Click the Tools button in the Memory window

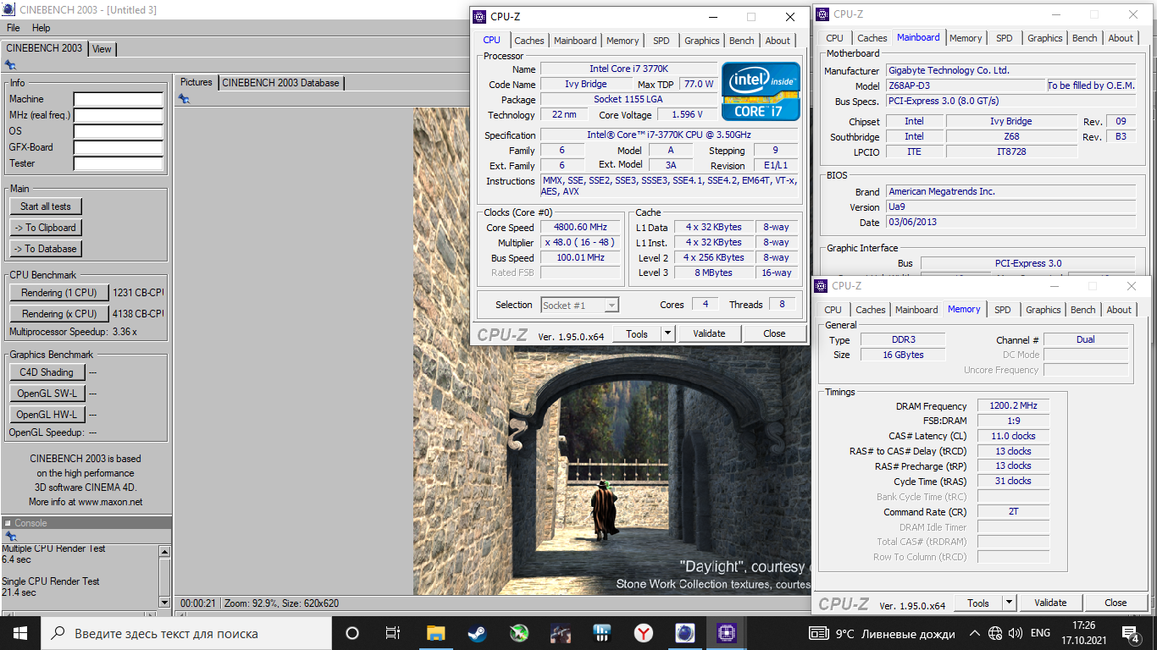[978, 603]
